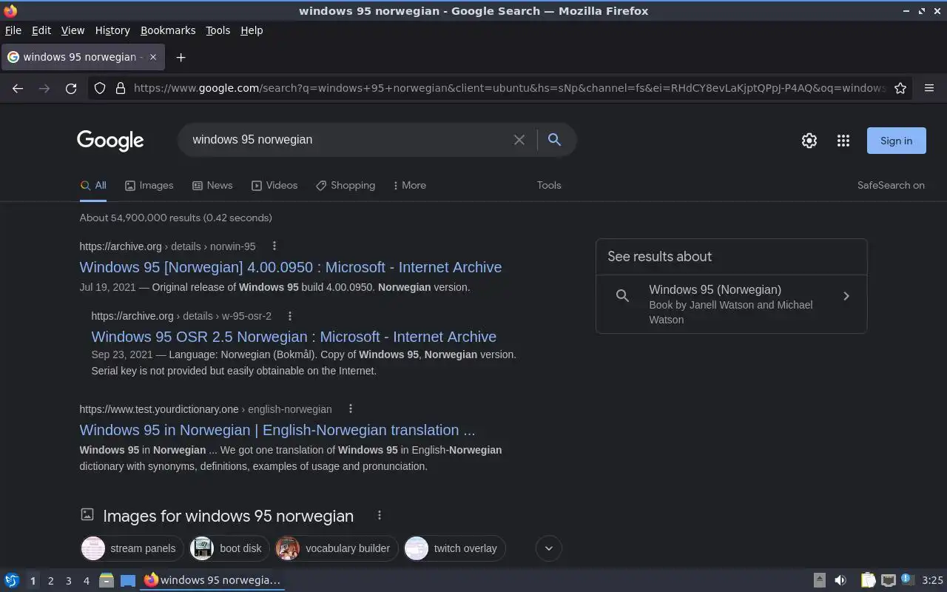Select the stream panels chip
The height and width of the screenshot is (592, 947).
pyautogui.click(x=132, y=548)
